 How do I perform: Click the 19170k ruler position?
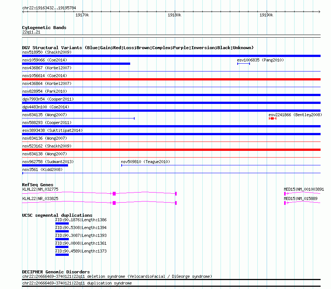82,15
